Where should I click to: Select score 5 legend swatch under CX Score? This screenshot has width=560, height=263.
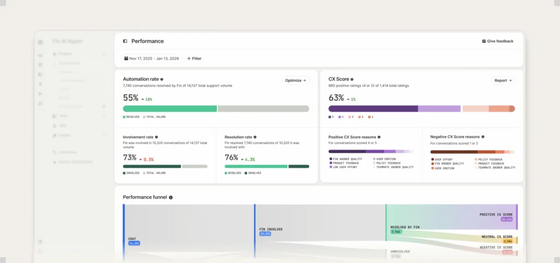(x=331, y=117)
